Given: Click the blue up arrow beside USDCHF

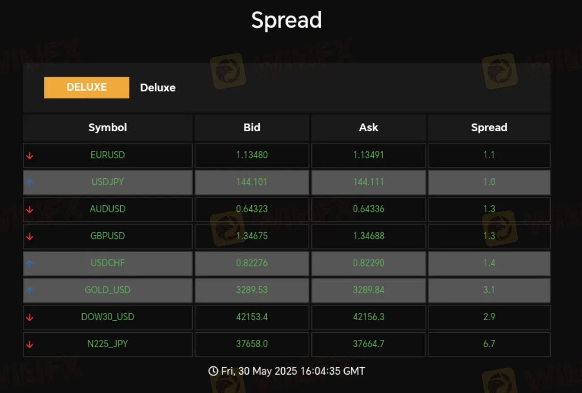Looking at the screenshot, I should pos(30,263).
